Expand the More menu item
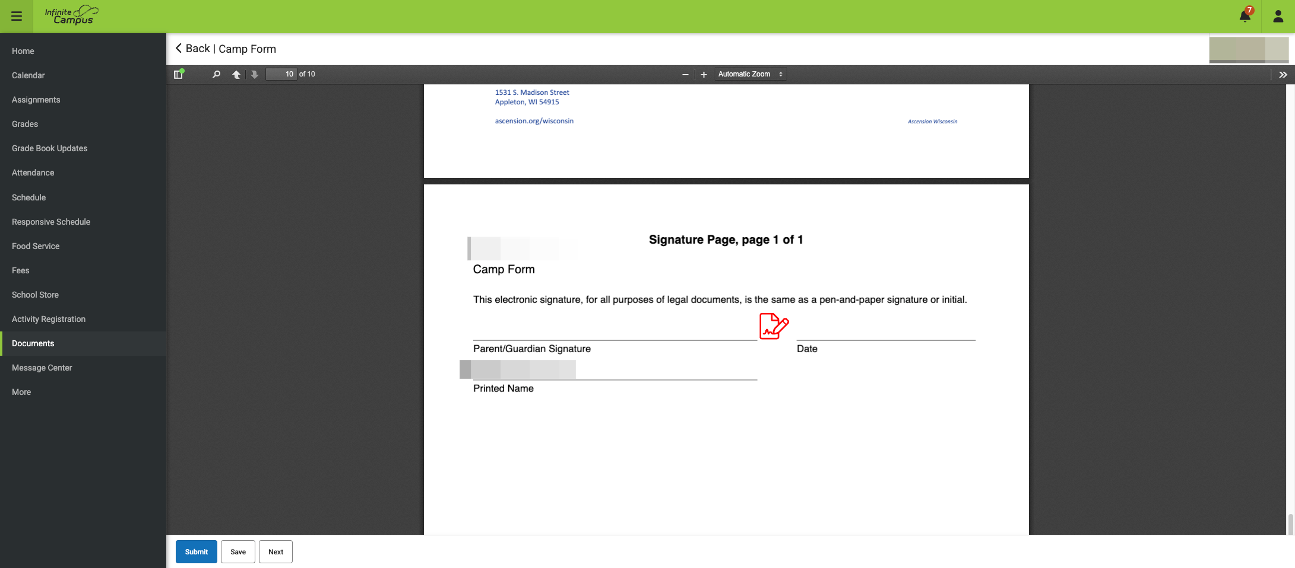1295x568 pixels. [83, 392]
